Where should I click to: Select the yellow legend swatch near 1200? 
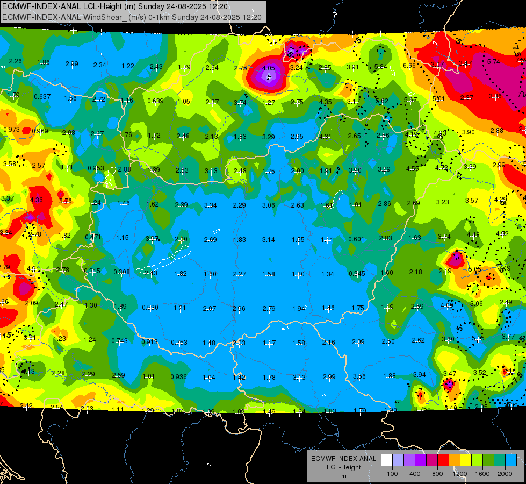point(466,460)
